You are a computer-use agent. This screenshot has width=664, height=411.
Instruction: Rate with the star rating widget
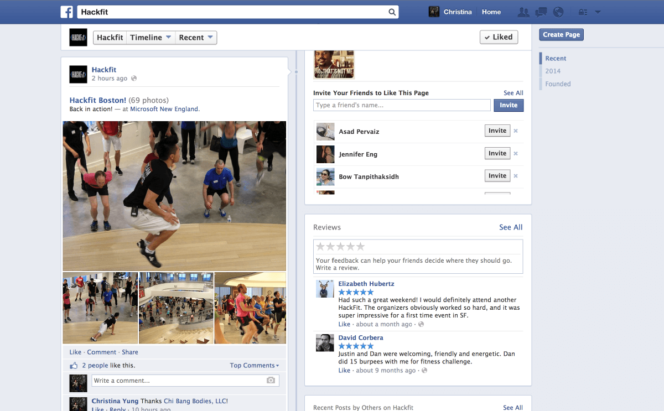340,246
